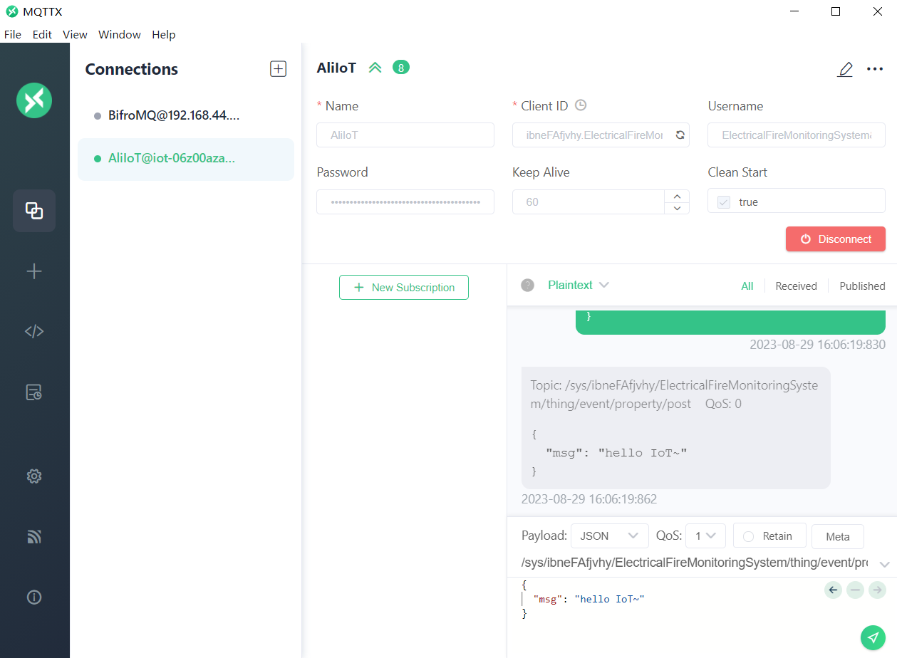This screenshot has width=897, height=658.
Task: Click the help question mark icon
Action: point(527,286)
